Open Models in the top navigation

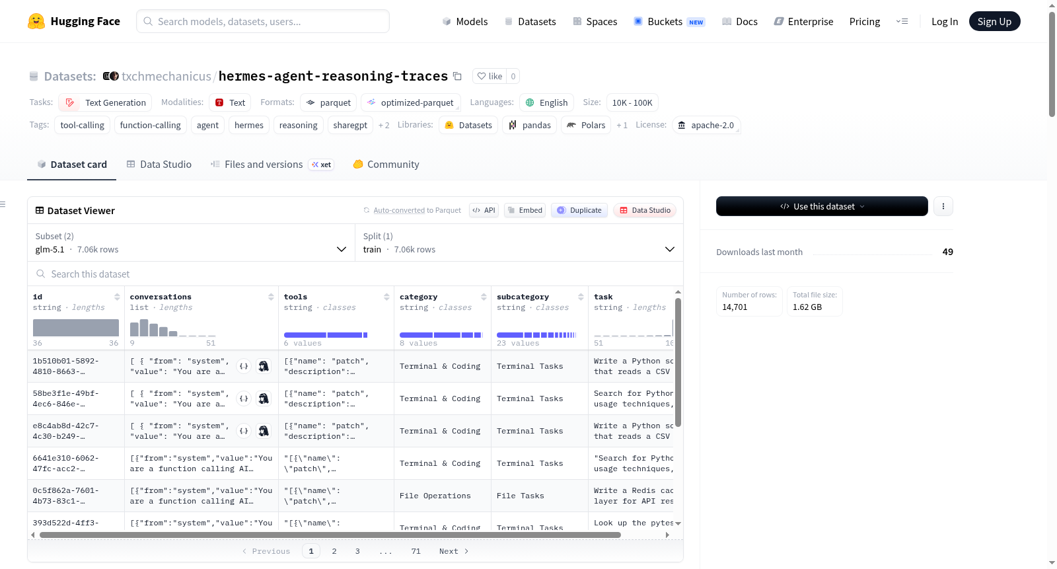(x=465, y=21)
